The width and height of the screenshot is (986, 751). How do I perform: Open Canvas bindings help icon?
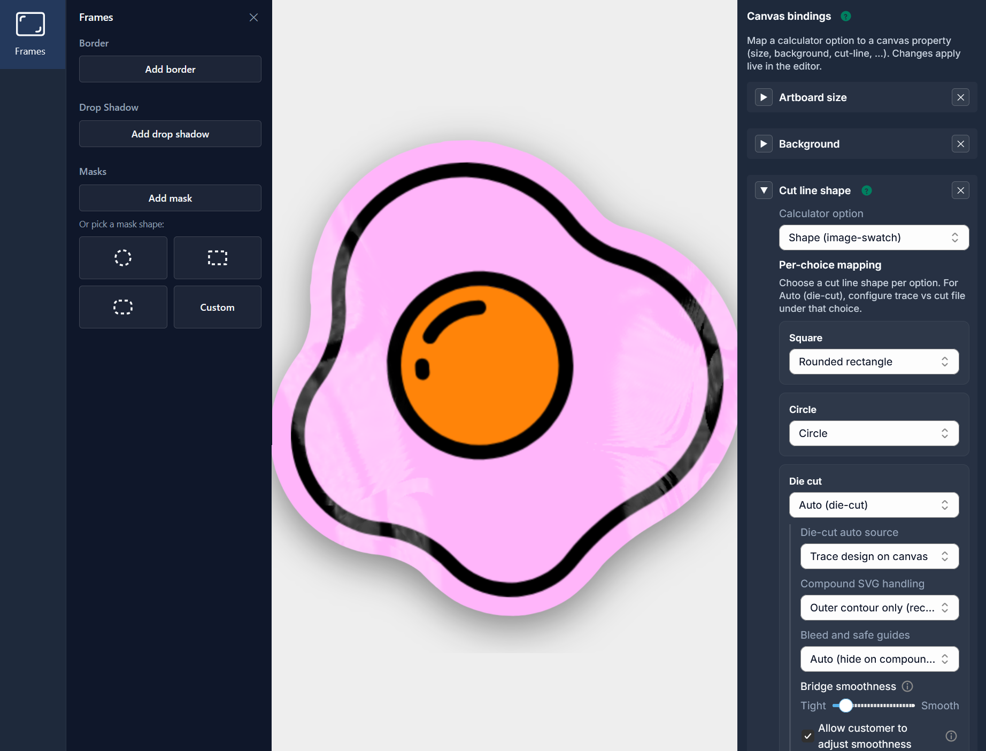point(845,16)
